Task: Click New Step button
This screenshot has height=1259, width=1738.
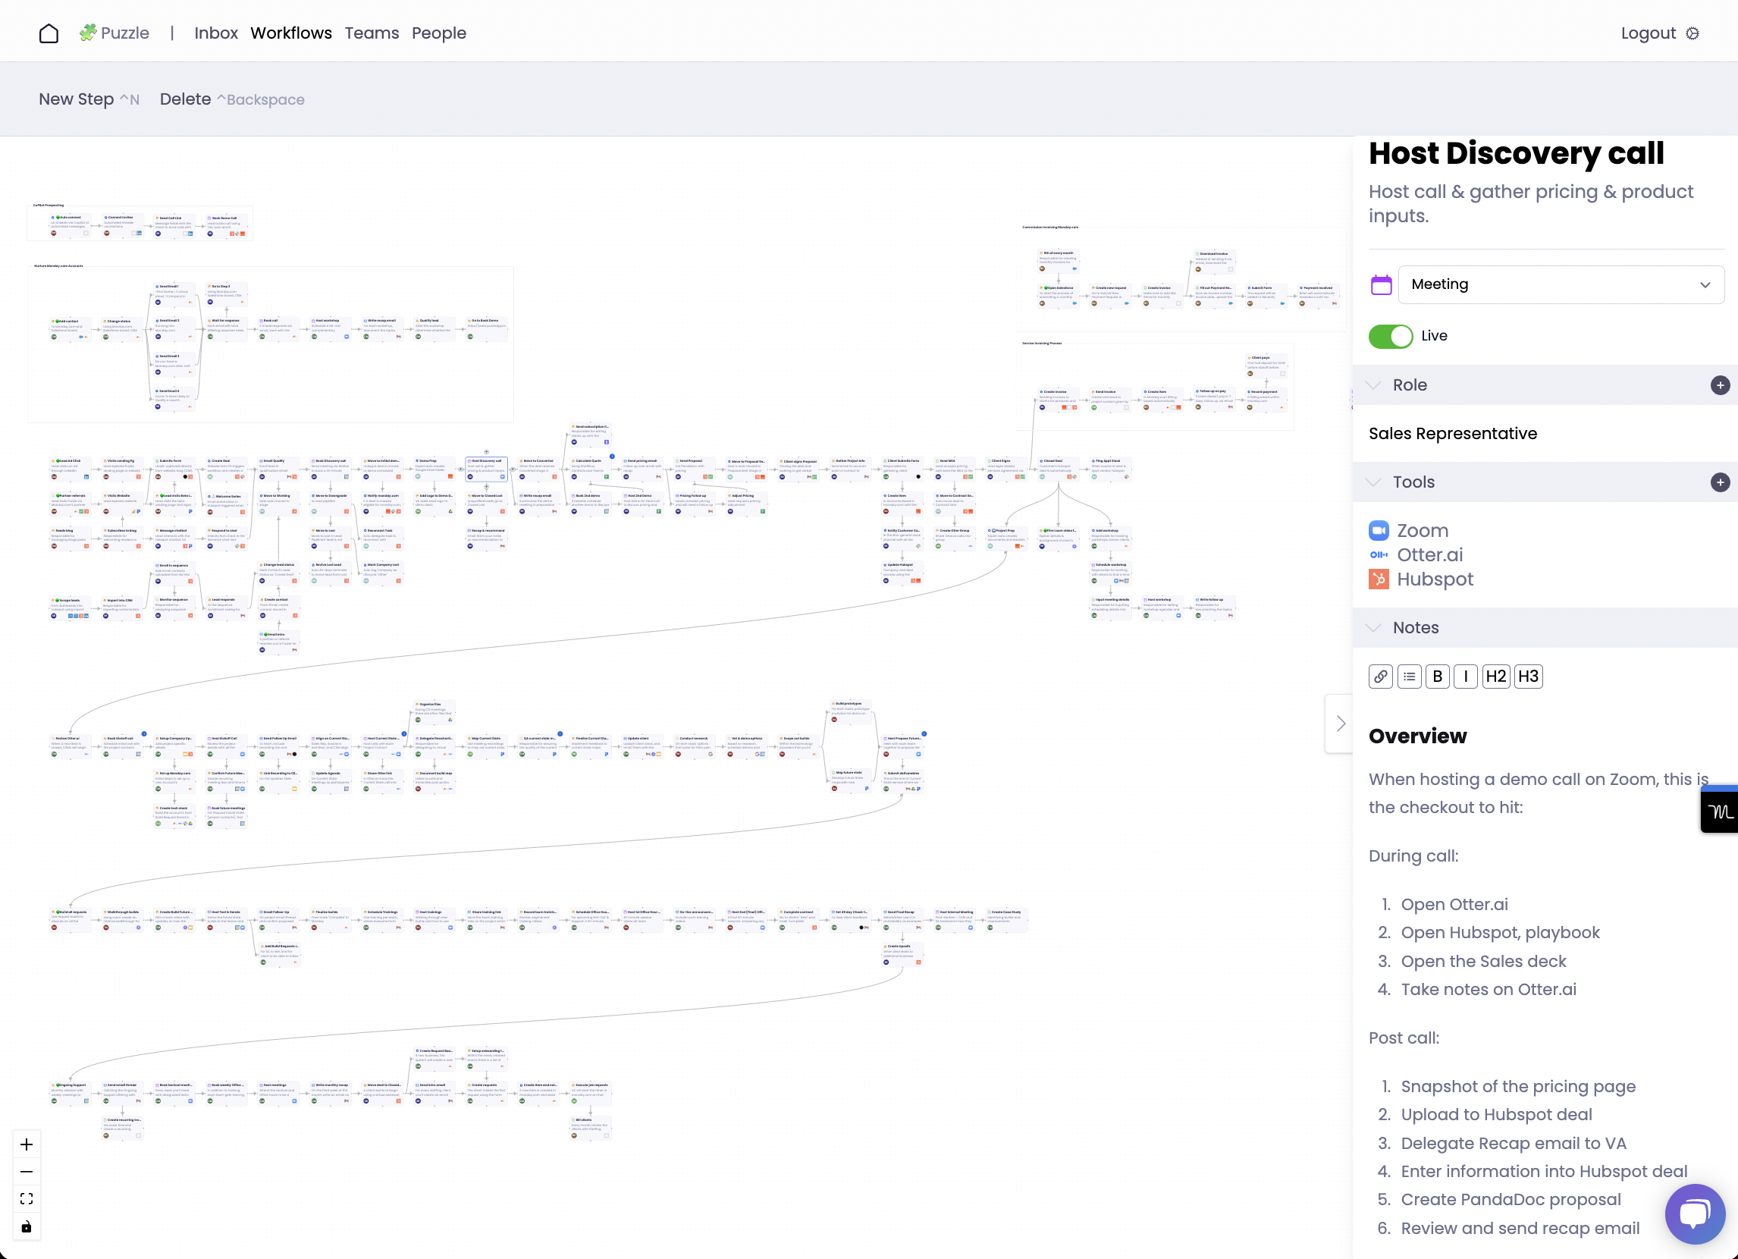Action: pyautogui.click(x=89, y=99)
